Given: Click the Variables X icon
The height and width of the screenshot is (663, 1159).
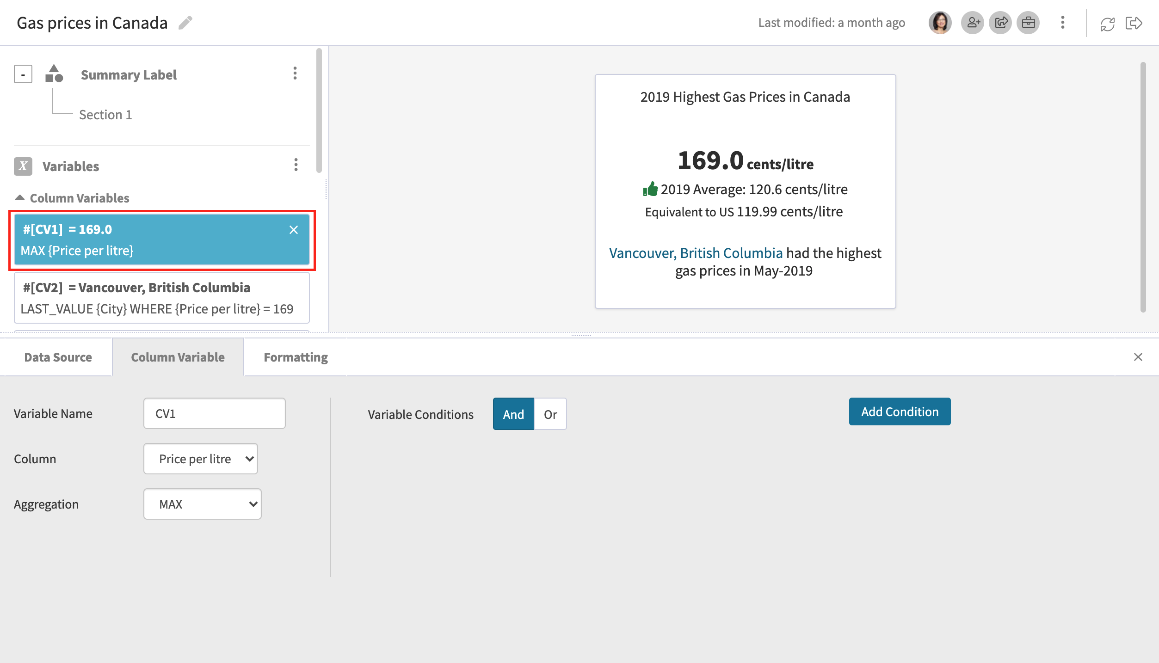Looking at the screenshot, I should click(x=23, y=166).
